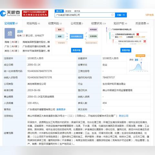Select the organization code 784879737
Image resolution: width=155 pixels, height=155 pixels.
[108, 77]
